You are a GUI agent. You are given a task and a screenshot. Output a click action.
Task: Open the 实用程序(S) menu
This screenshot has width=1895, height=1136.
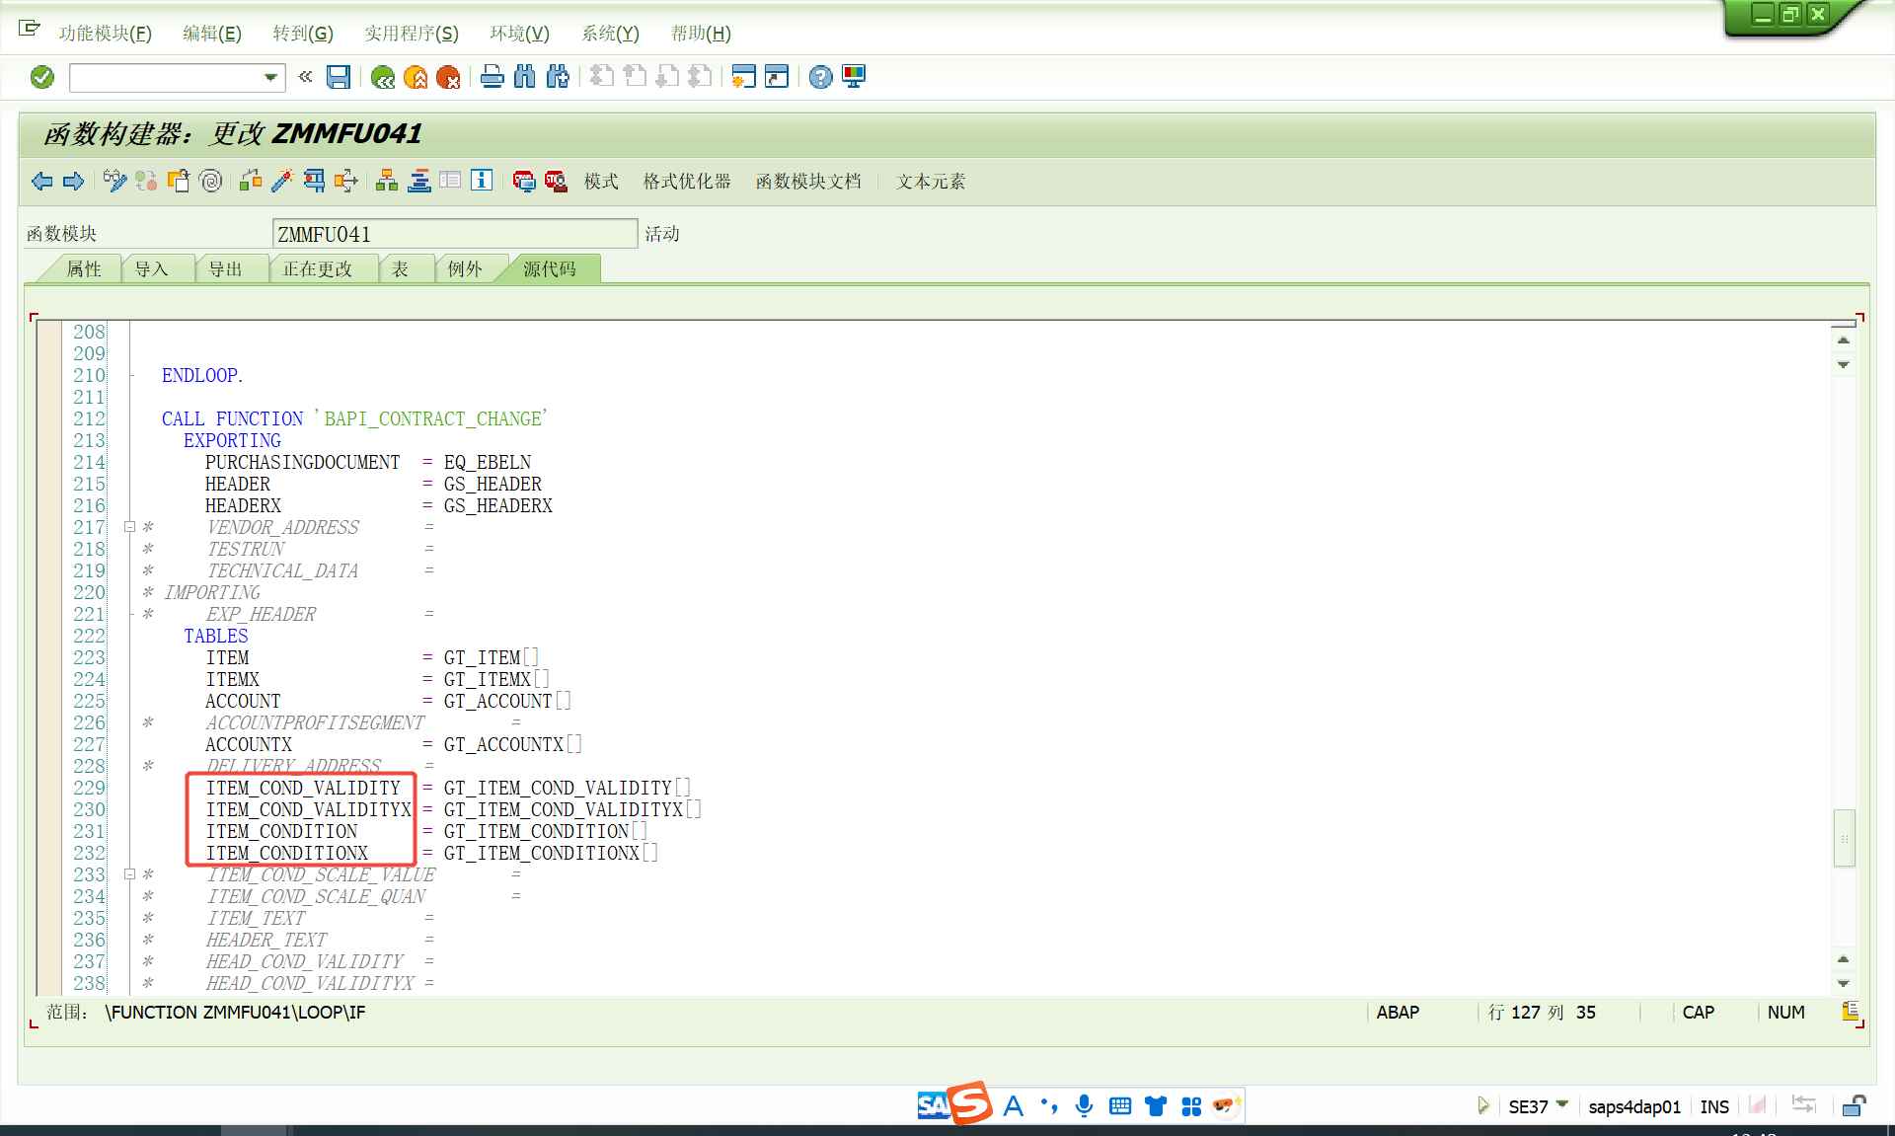[411, 34]
